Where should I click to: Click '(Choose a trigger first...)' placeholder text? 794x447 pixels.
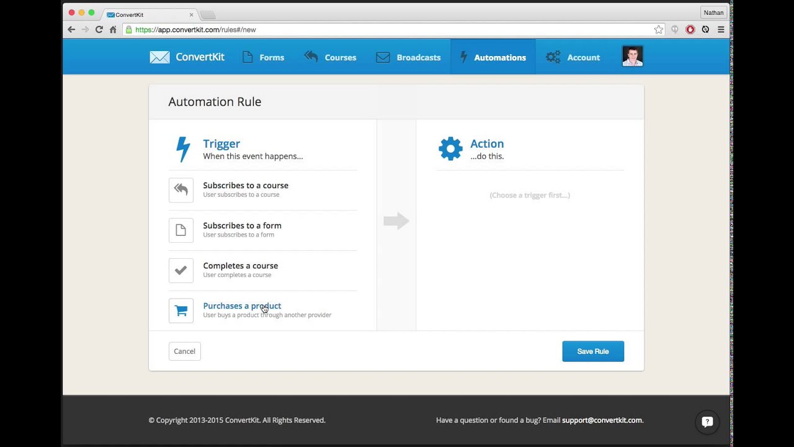coord(530,195)
